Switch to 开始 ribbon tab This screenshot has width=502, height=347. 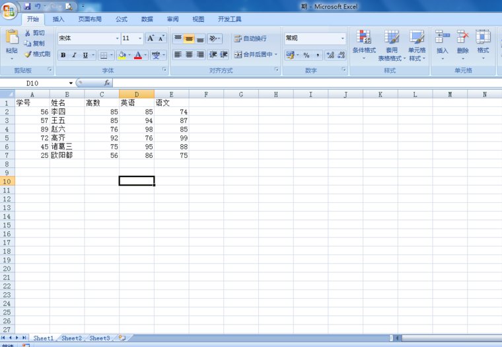pos(33,19)
